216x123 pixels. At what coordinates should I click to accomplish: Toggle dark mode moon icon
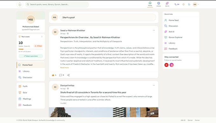coord(189,4)
